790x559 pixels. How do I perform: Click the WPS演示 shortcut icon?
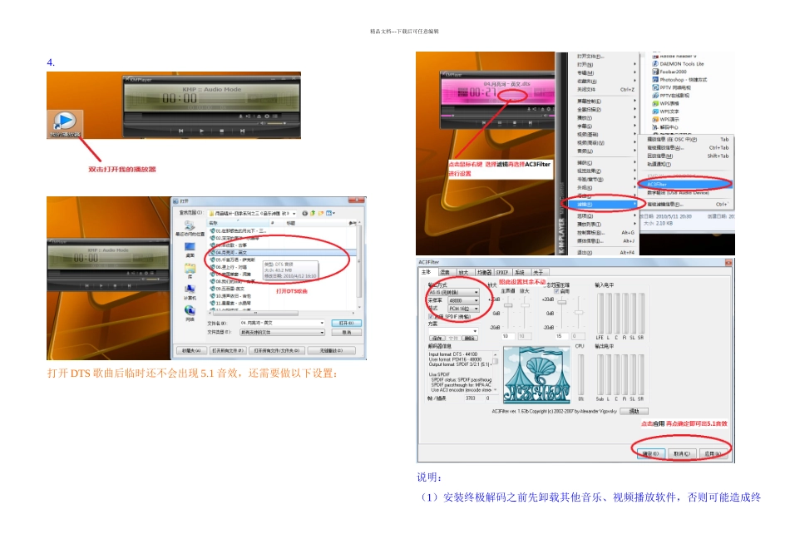(665, 120)
